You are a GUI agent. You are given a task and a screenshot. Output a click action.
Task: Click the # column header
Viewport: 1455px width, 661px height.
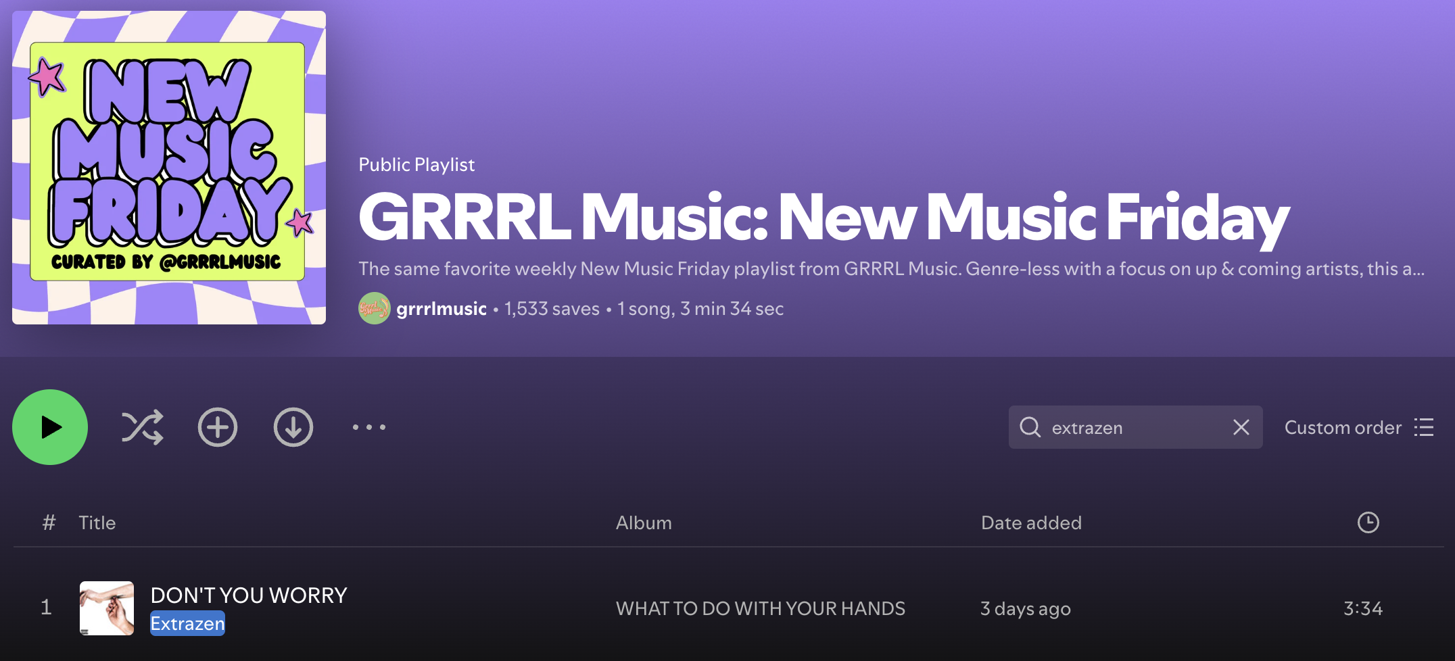(x=49, y=522)
